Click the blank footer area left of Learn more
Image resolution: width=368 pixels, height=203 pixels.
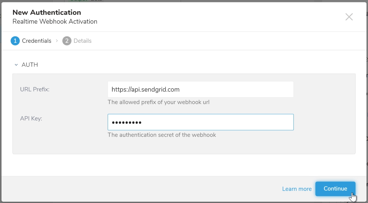point(137,189)
